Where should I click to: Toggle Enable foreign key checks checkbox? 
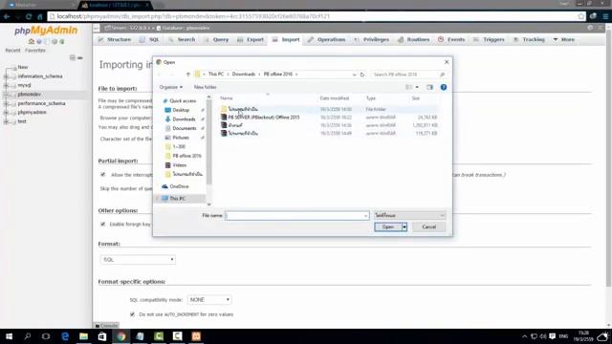point(103,224)
